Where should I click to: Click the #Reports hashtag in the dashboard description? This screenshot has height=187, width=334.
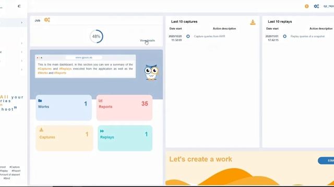60,73
